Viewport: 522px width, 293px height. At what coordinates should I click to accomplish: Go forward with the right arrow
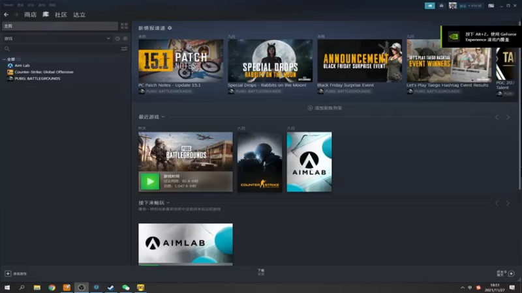click(x=16, y=14)
